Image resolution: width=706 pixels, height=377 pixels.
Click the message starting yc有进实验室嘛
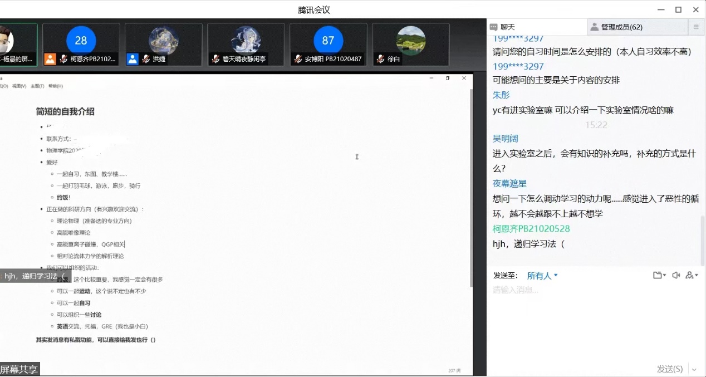coord(583,110)
